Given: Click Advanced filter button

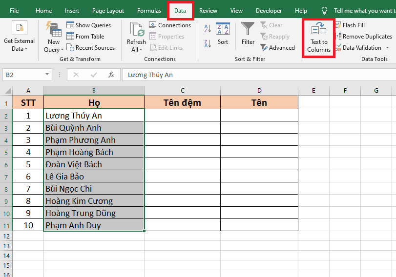Looking at the screenshot, I should coord(277,48).
